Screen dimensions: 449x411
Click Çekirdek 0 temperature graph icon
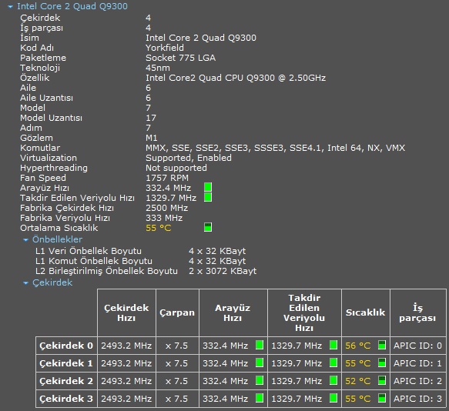click(x=382, y=345)
